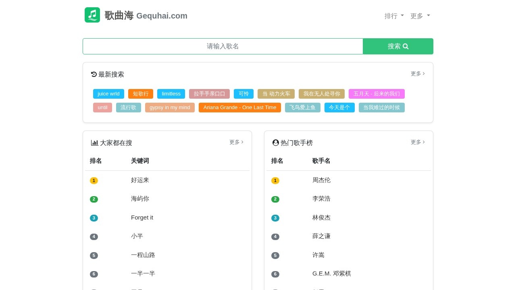Click the history icon beside 最新搜索
Image resolution: width=516 pixels, height=290 pixels.
94,74
